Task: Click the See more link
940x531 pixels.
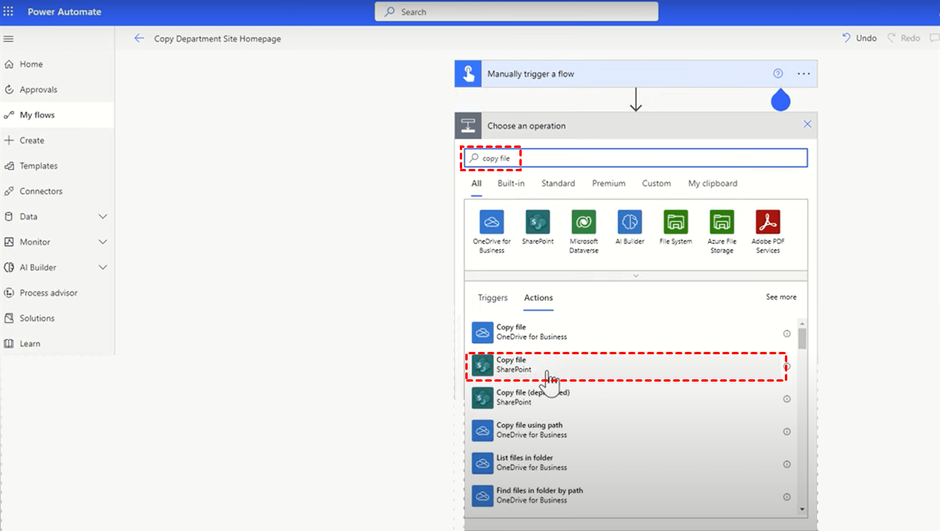Action: tap(780, 297)
